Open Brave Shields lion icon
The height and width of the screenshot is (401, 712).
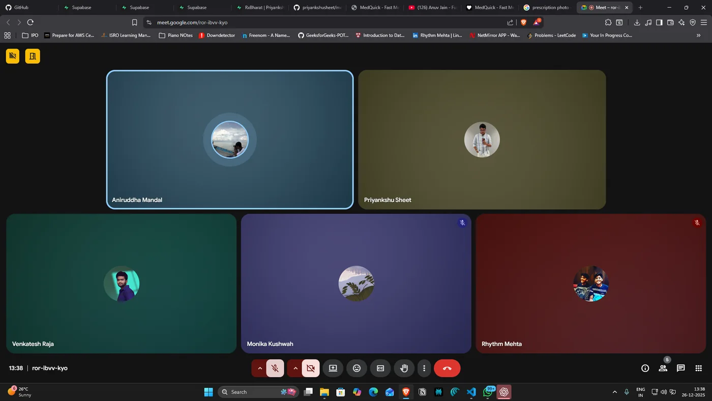point(524,22)
